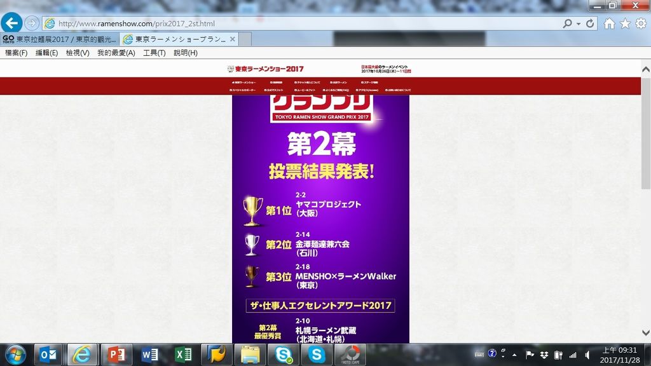The image size is (651, 366).
Task: Click the page scrollbar down arrow
Action: coord(646,332)
